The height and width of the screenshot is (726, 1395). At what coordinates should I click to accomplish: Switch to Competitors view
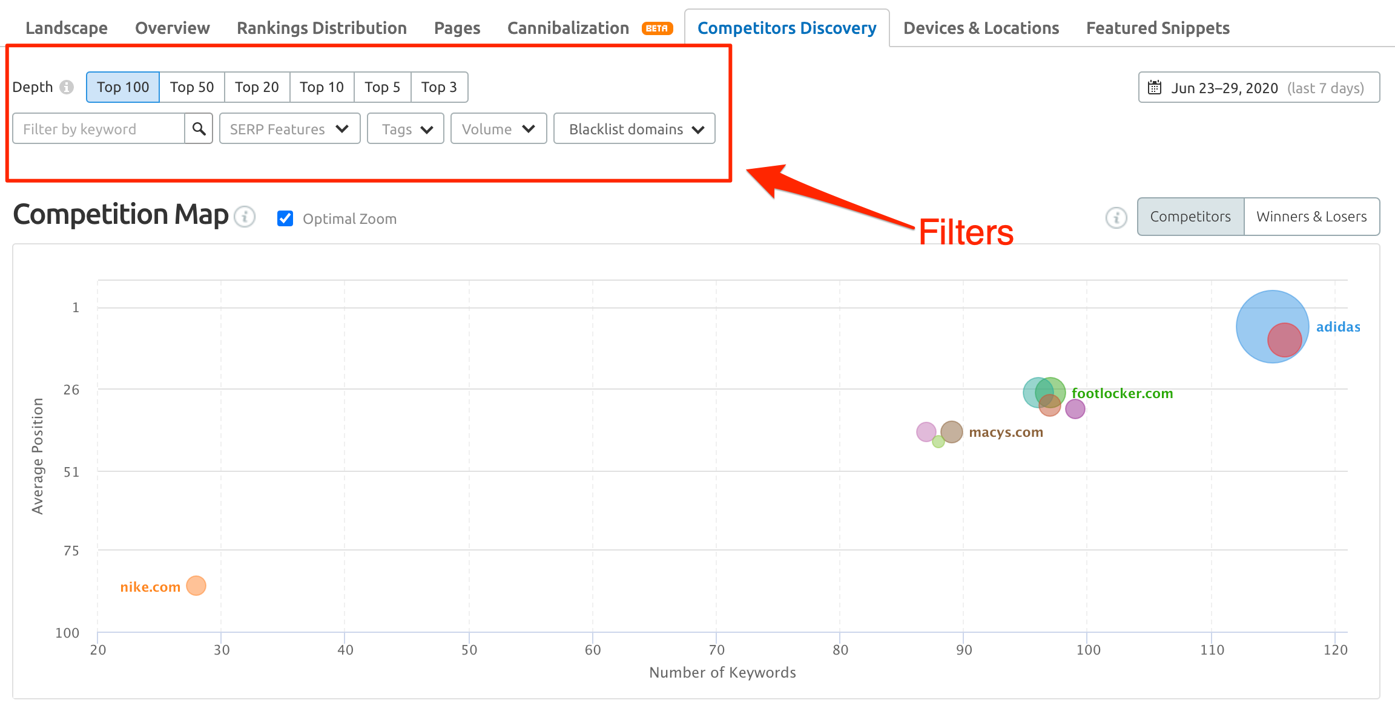click(1190, 217)
